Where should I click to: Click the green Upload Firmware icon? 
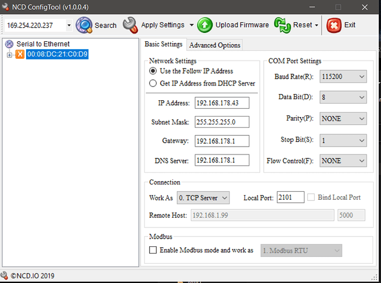(x=205, y=25)
